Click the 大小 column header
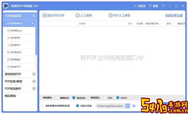The height and width of the screenshot is (114, 188). point(130,24)
